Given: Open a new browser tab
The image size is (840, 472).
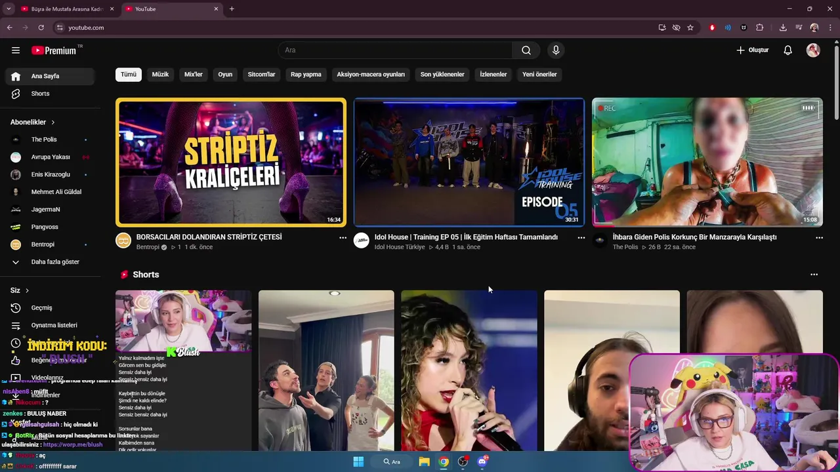Looking at the screenshot, I should pos(232,9).
